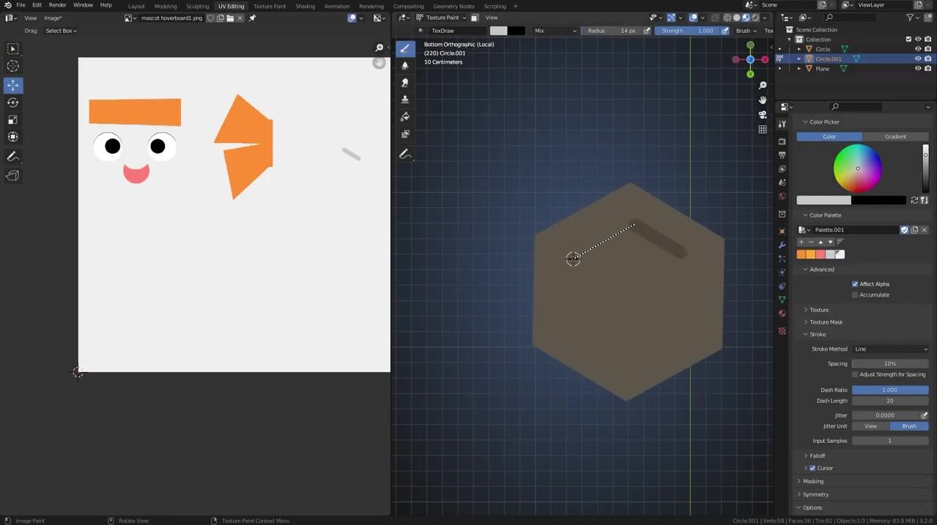
Task: Switch to the Texture Paint workspace tab
Action: (x=270, y=6)
